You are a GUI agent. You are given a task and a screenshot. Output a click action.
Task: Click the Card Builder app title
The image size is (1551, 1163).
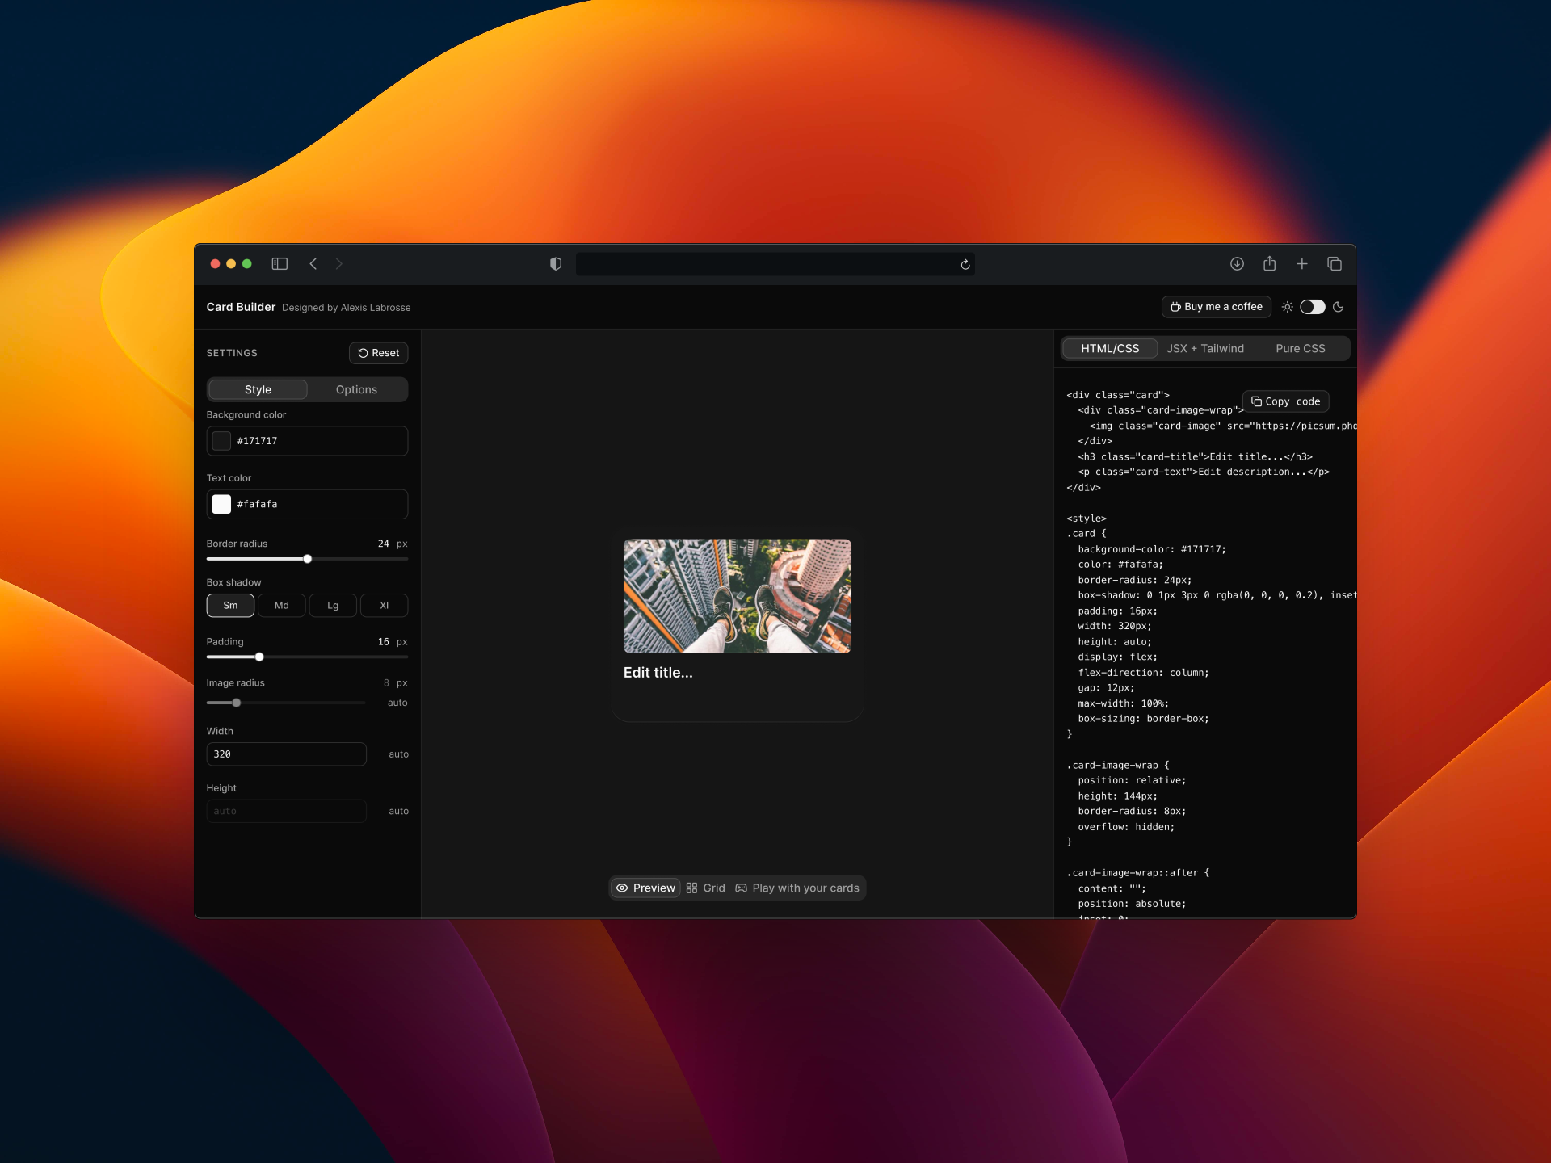[x=241, y=307]
